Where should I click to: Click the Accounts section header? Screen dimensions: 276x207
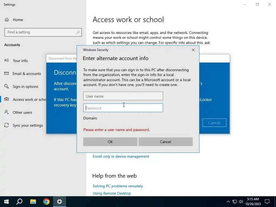click(x=12, y=45)
